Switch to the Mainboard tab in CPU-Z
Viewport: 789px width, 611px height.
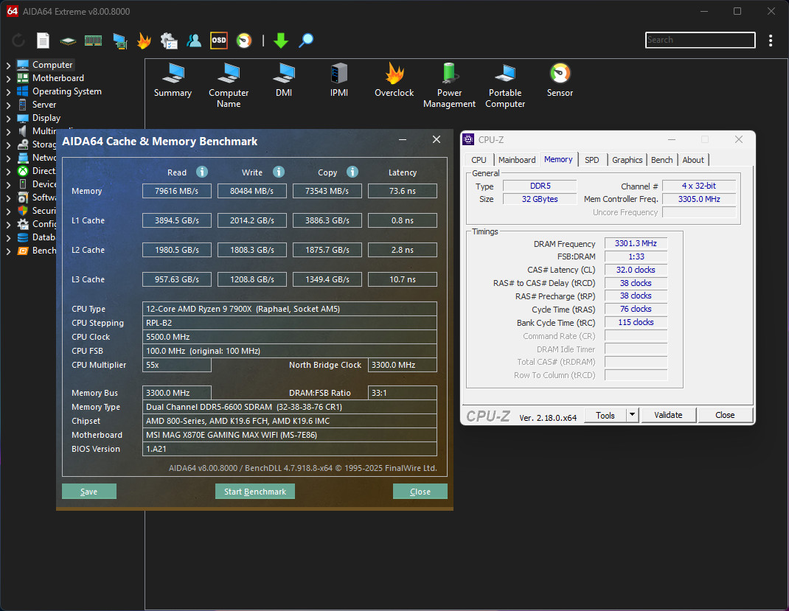coord(517,160)
